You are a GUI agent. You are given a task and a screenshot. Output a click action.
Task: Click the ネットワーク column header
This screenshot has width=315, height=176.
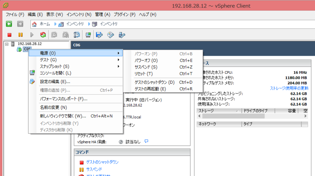click(x=219, y=124)
